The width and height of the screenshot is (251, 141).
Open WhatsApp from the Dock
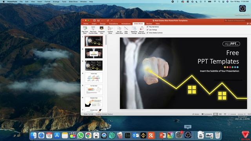click(x=80, y=136)
